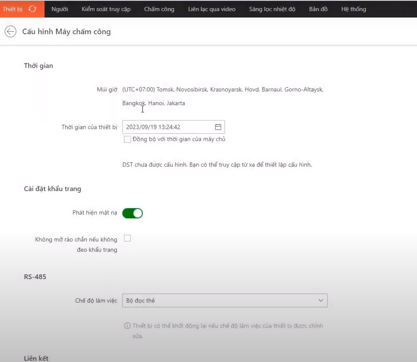Go to the Chấm công tab
417x362 pixels.
click(x=159, y=9)
